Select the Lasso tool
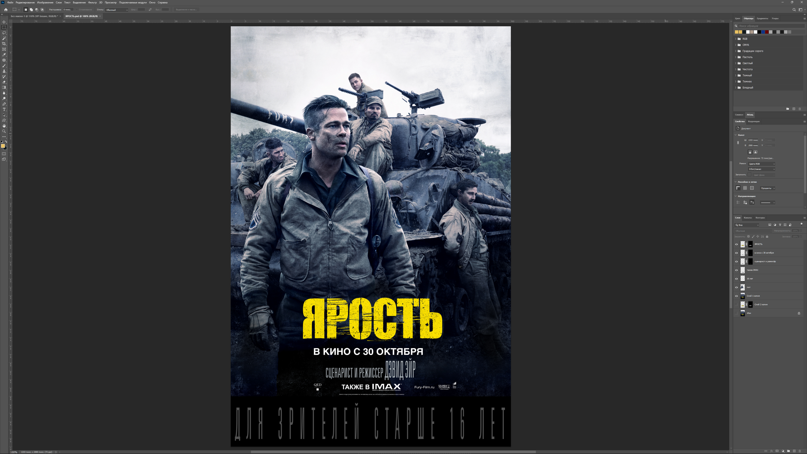 coord(4,33)
